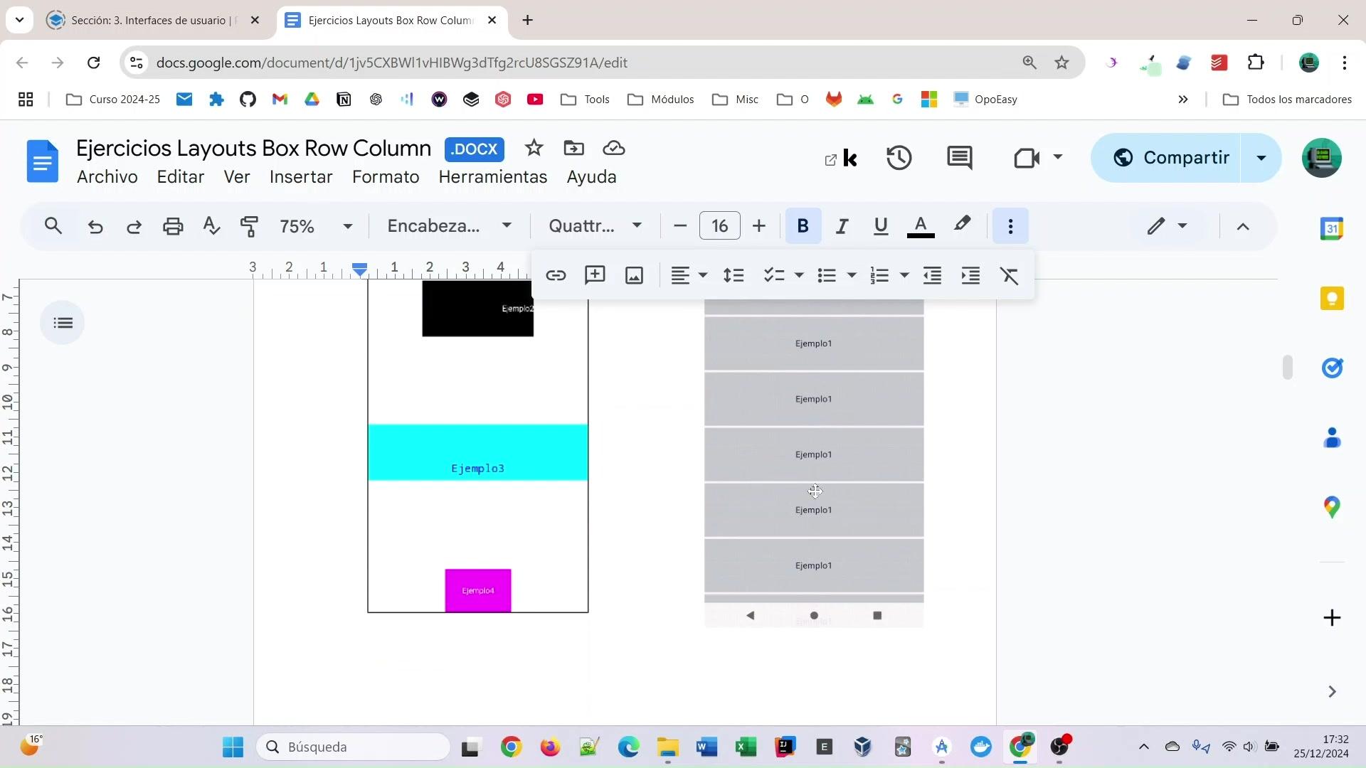The width and height of the screenshot is (1366, 768).
Task: Increase indent of paragraph
Action: 971,276
